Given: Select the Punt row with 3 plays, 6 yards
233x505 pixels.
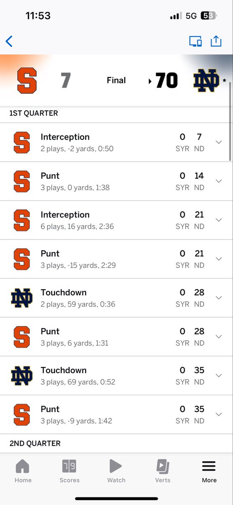Looking at the screenshot, I should click(x=116, y=337).
